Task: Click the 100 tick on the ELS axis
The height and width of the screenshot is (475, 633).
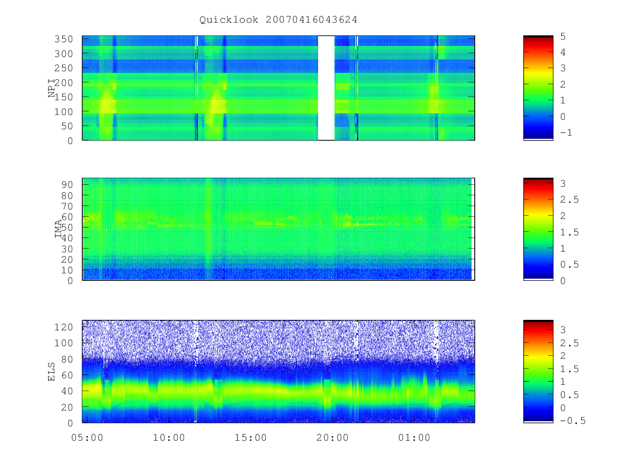Action: (65, 343)
